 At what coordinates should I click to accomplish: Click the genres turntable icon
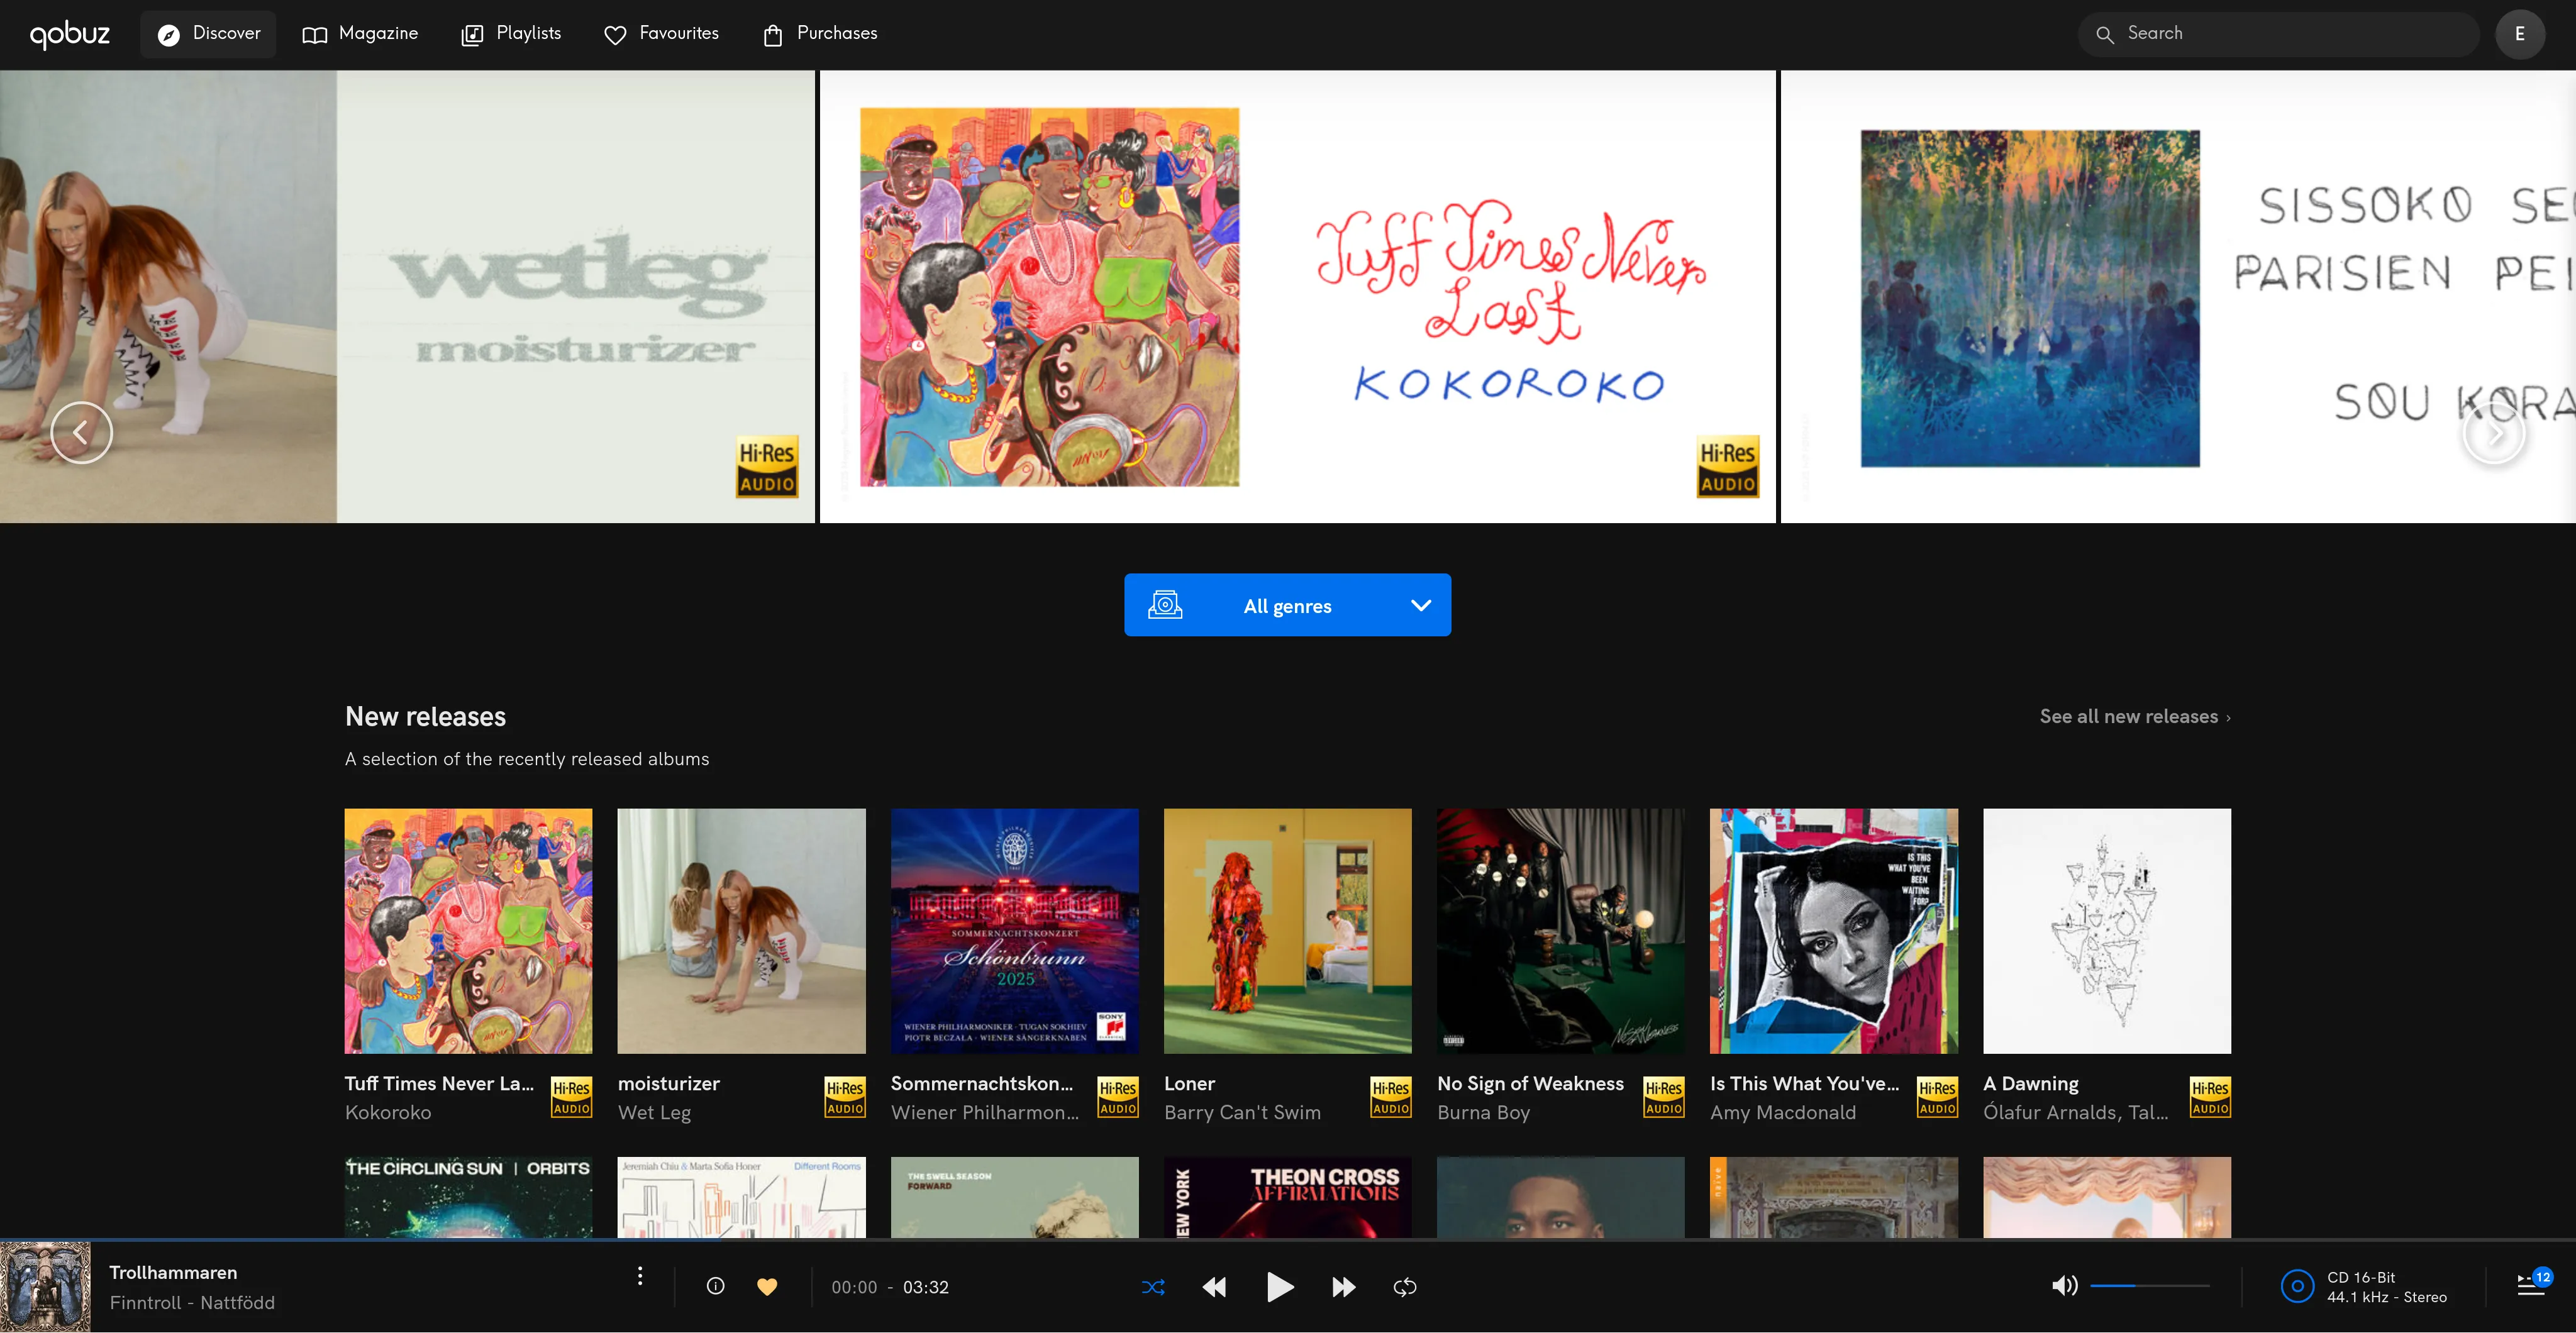click(1165, 605)
